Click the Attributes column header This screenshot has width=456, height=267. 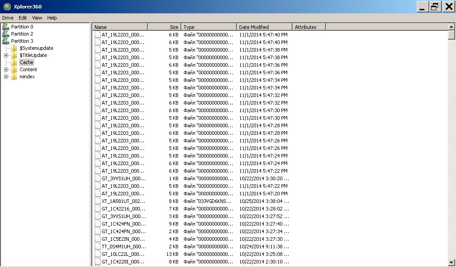(x=309, y=27)
